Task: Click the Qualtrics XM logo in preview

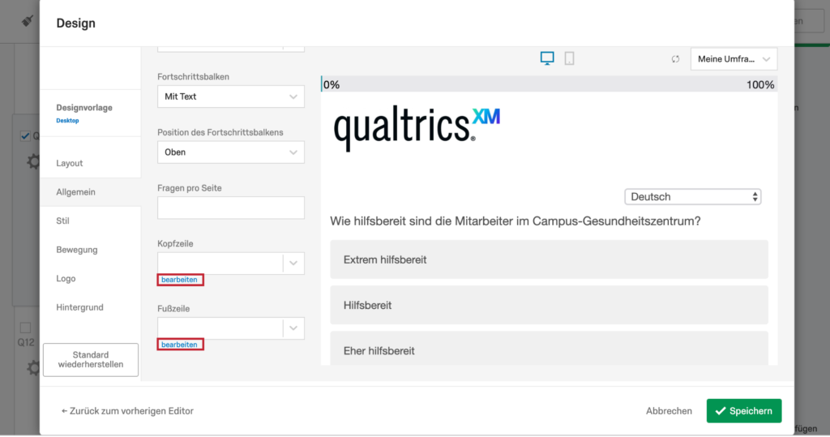Action: click(417, 128)
